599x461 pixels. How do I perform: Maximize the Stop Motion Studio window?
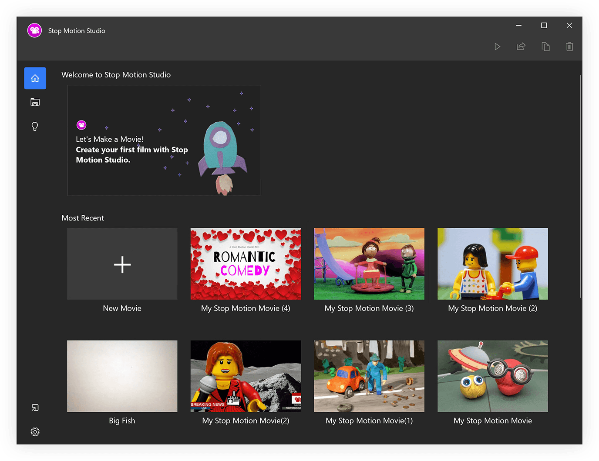coord(544,25)
